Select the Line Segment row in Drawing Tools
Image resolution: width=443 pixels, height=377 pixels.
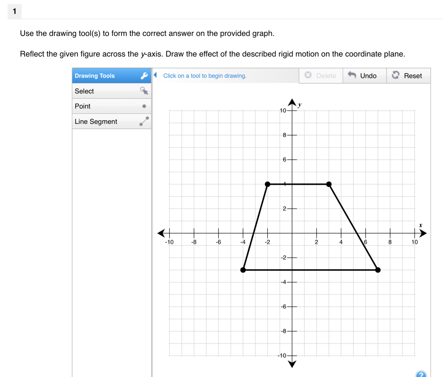click(x=108, y=121)
